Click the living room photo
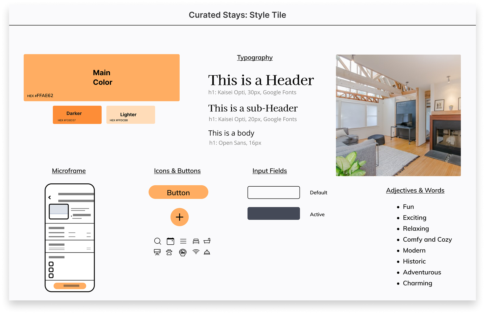The width and height of the screenshot is (485, 314). 398,115
